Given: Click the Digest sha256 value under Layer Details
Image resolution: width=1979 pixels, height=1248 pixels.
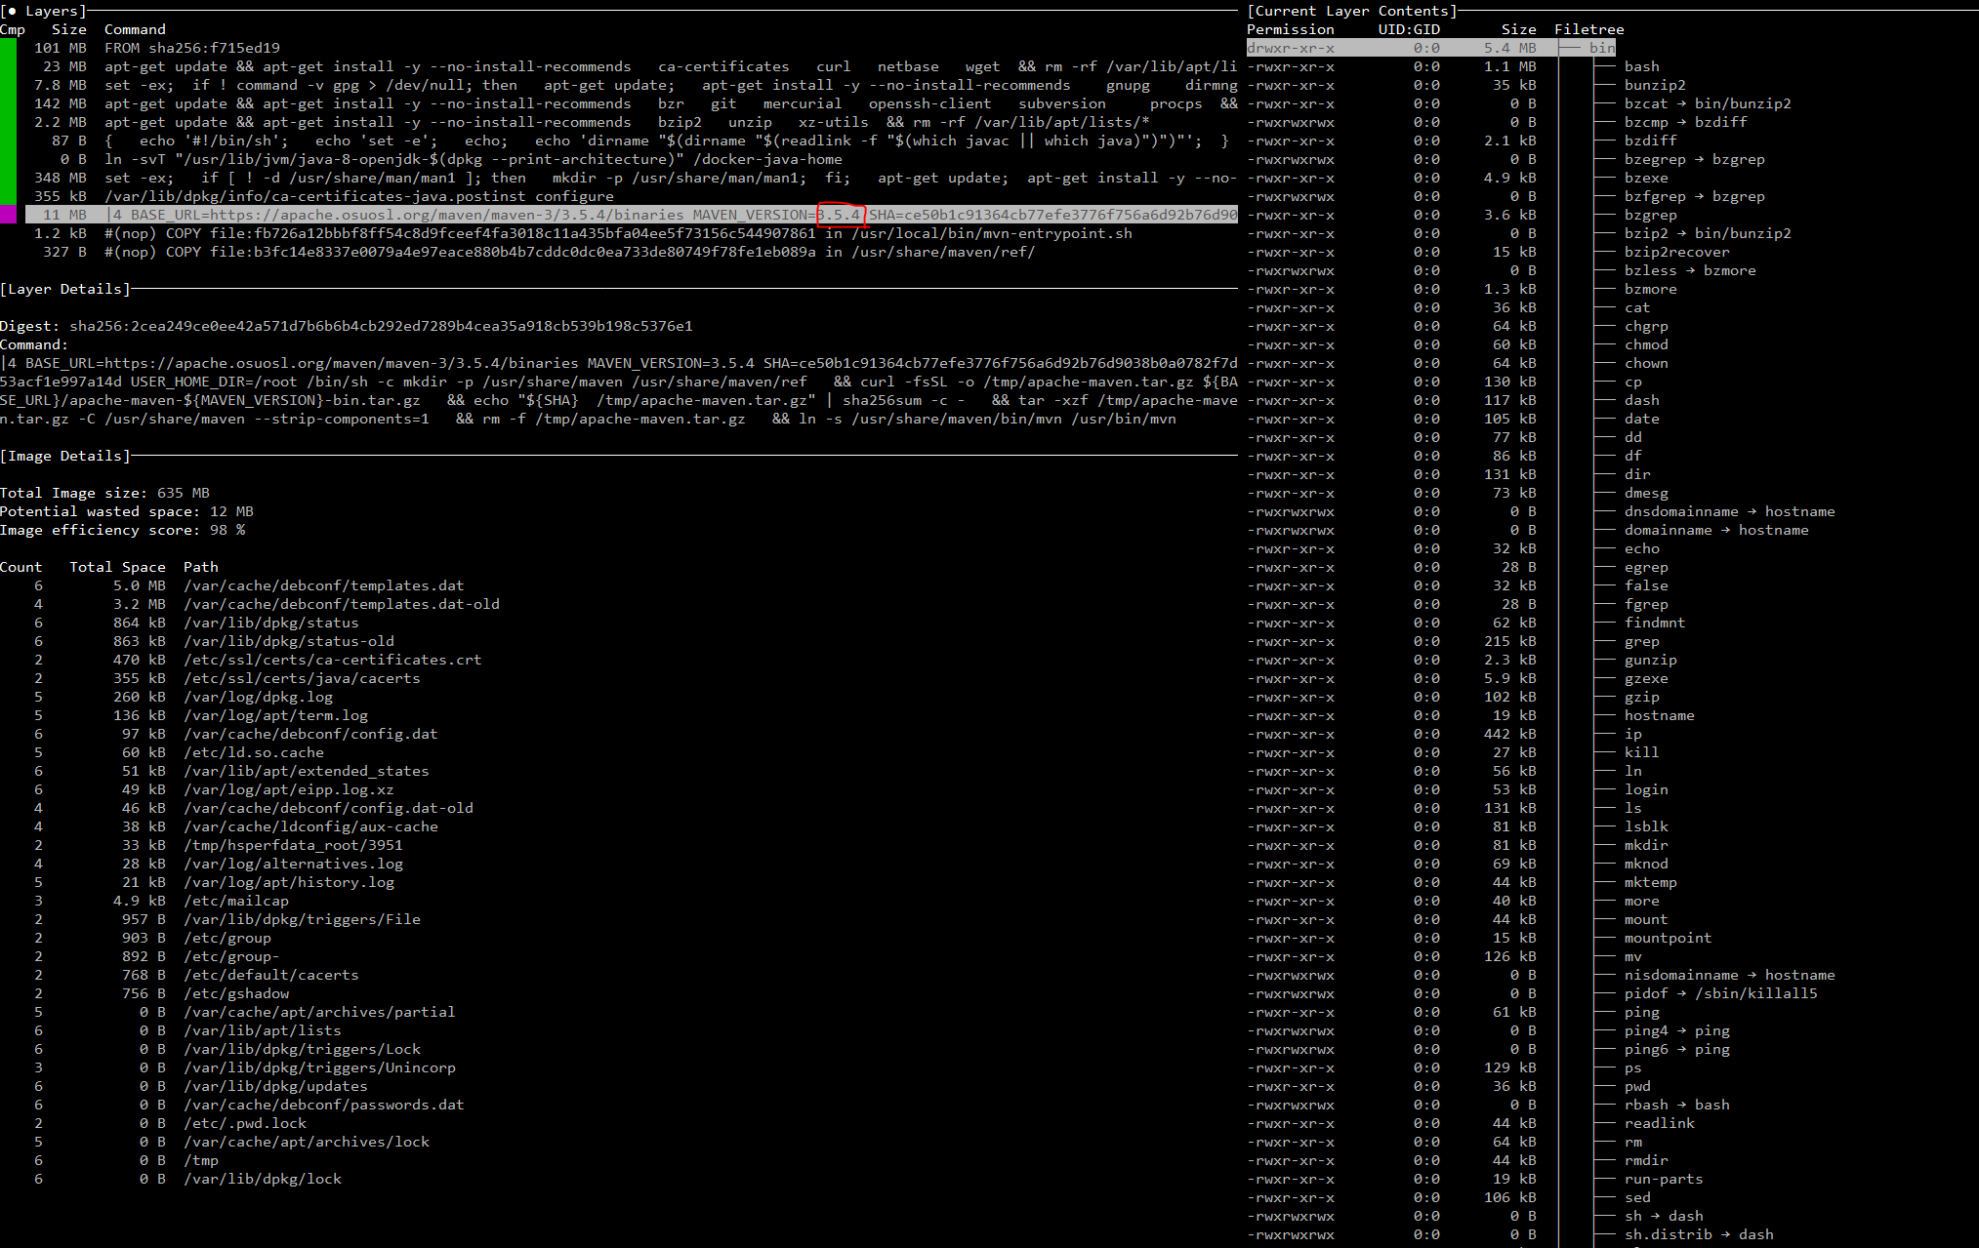Looking at the screenshot, I should (381, 326).
